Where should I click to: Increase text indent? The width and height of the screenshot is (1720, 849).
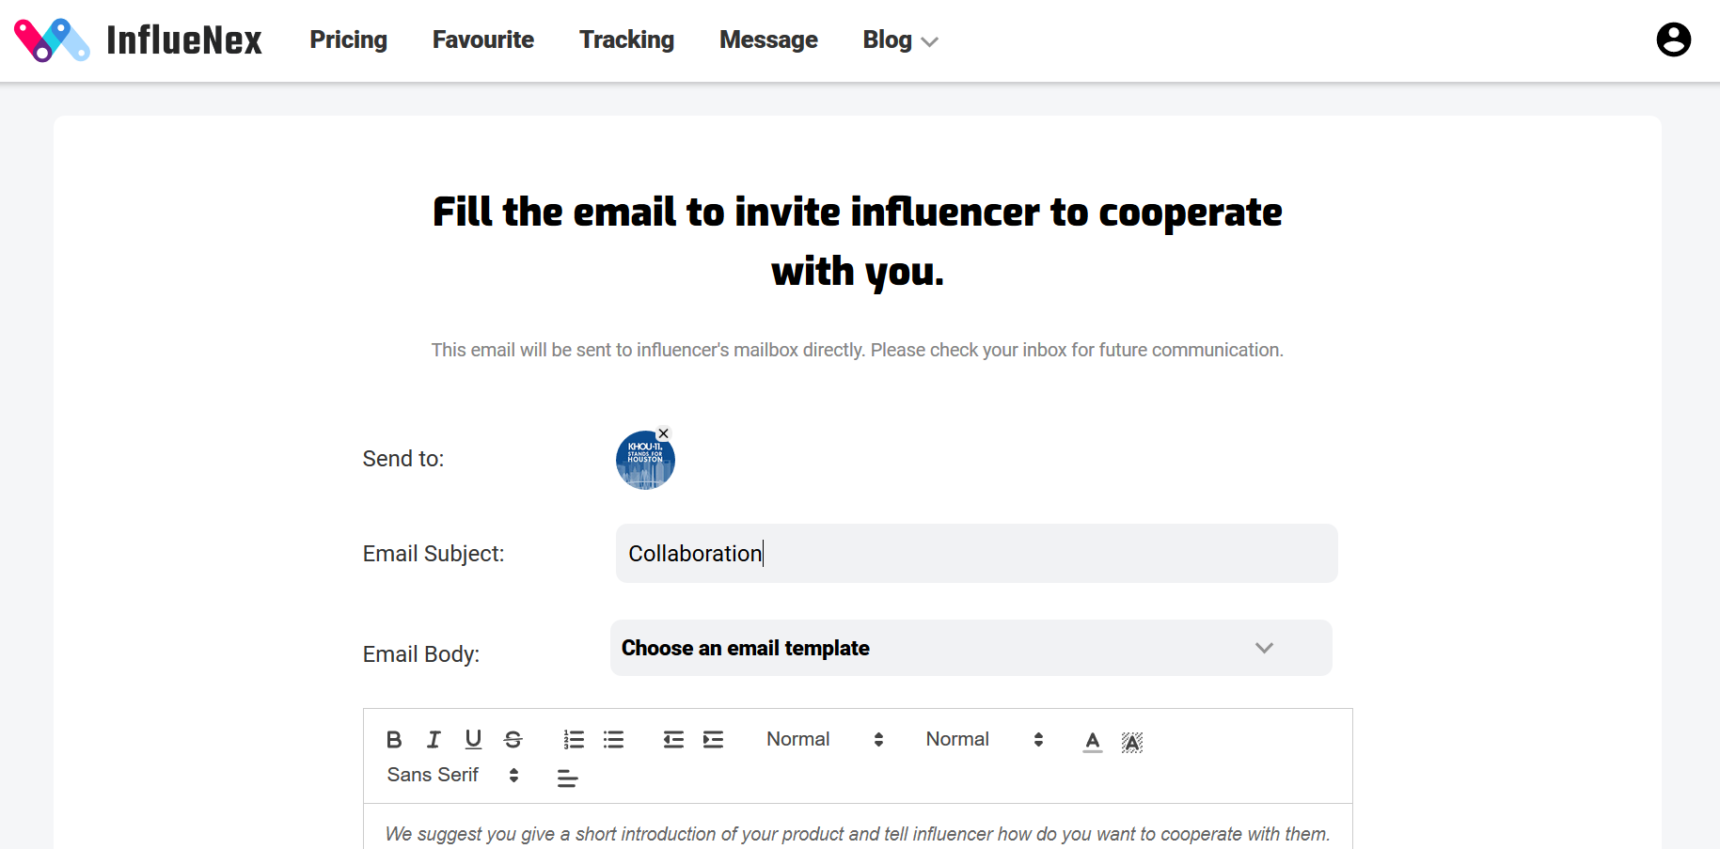tap(713, 740)
